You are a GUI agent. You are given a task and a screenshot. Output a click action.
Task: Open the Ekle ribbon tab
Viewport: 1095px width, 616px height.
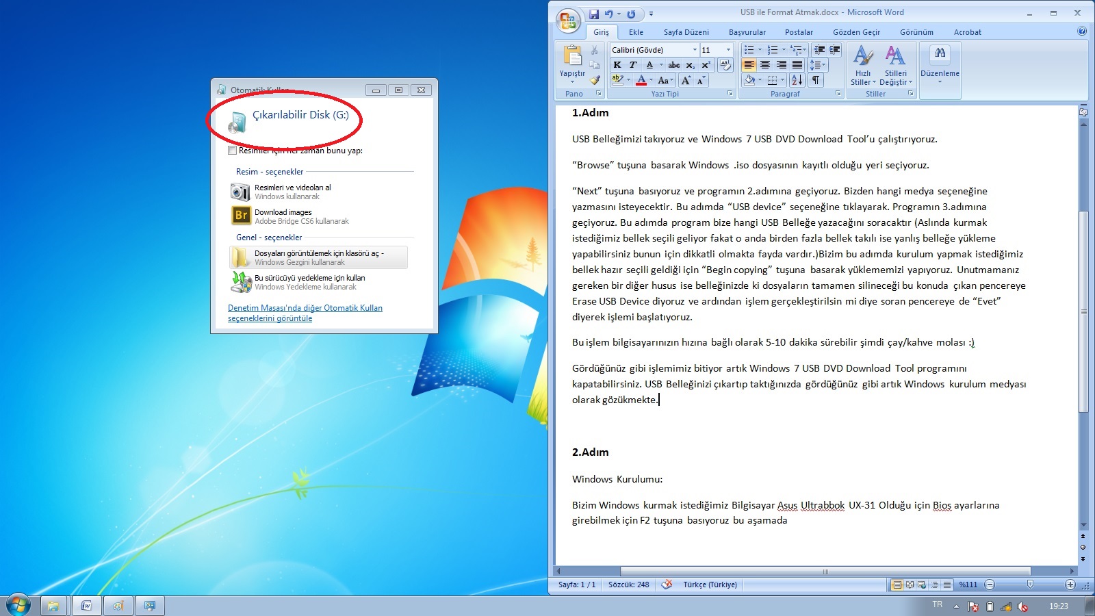(636, 32)
